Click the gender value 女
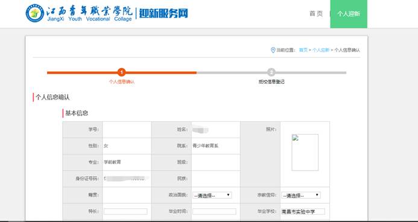Image resolution: width=418 pixels, height=222 pixels. point(106,146)
